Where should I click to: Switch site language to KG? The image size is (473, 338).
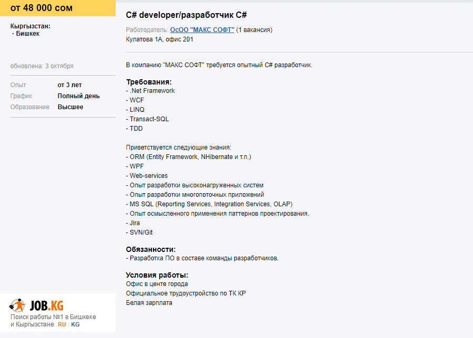pos(75,324)
